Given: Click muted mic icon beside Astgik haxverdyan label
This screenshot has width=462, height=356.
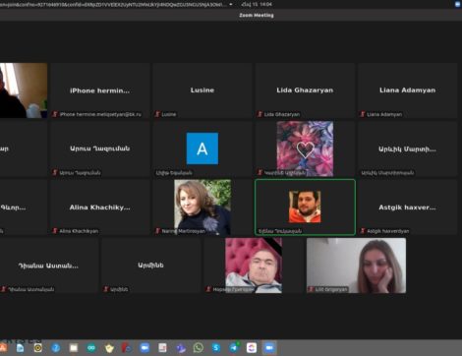Looking at the screenshot, I should pos(363,231).
